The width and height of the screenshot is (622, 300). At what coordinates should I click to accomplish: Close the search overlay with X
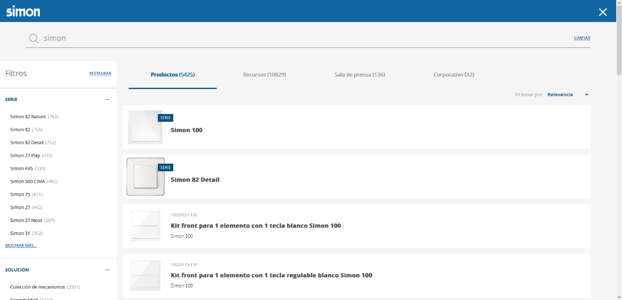pos(603,12)
